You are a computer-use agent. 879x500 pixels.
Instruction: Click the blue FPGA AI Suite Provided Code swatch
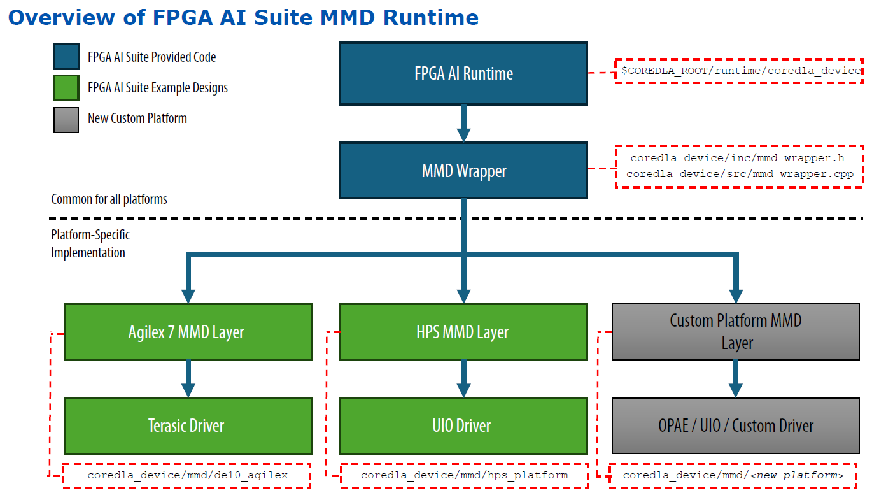(66, 57)
